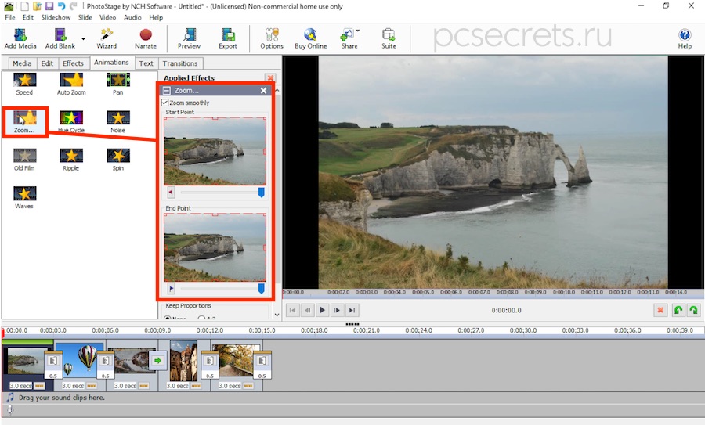This screenshot has width=705, height=425.
Task: Adjust the Start Point zoom slider handle
Action: (261, 193)
